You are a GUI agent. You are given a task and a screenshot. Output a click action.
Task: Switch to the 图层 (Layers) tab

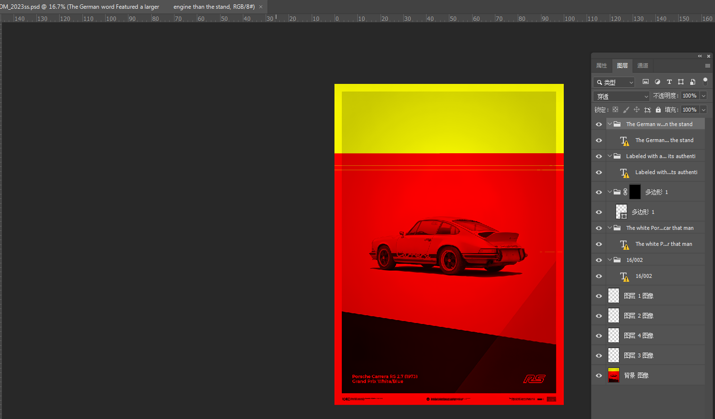click(x=622, y=65)
